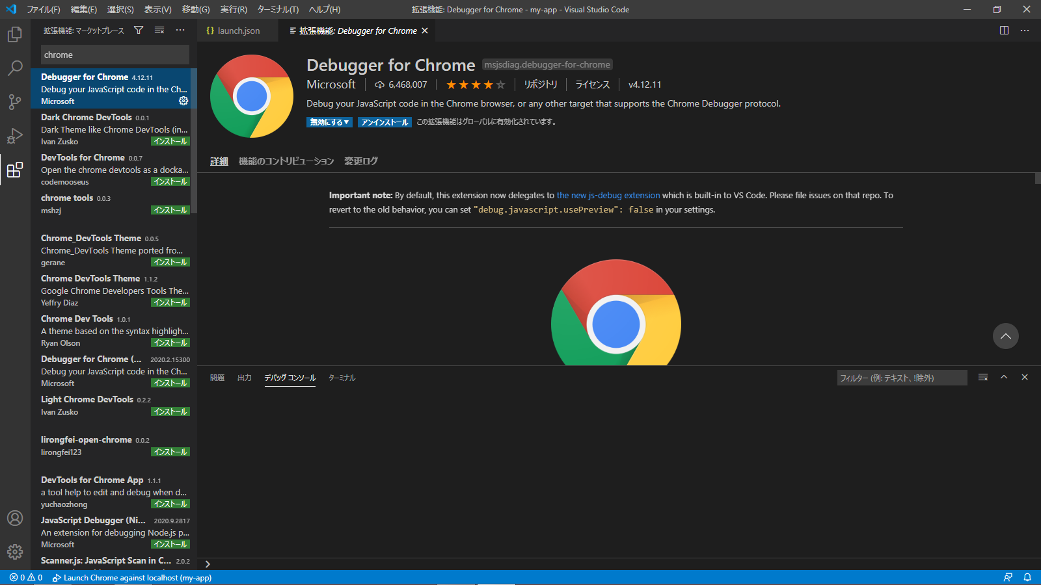Image resolution: width=1041 pixels, height=585 pixels.
Task: Click the manage gear on Debugger for Chrome
Action: 183,101
